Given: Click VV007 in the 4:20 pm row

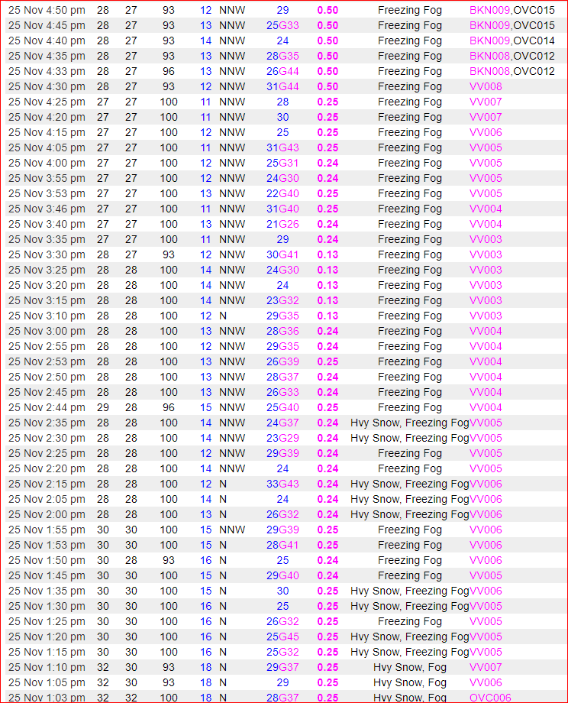Looking at the screenshot, I should coord(486,117).
